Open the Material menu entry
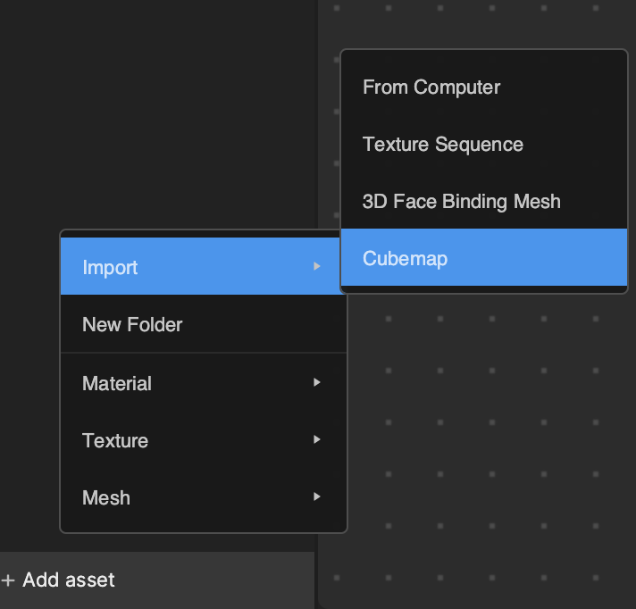Screen dimensions: 636x609 point(204,383)
